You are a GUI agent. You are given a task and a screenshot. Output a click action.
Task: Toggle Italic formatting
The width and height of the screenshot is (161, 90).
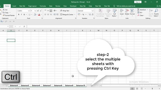pos(21,14)
